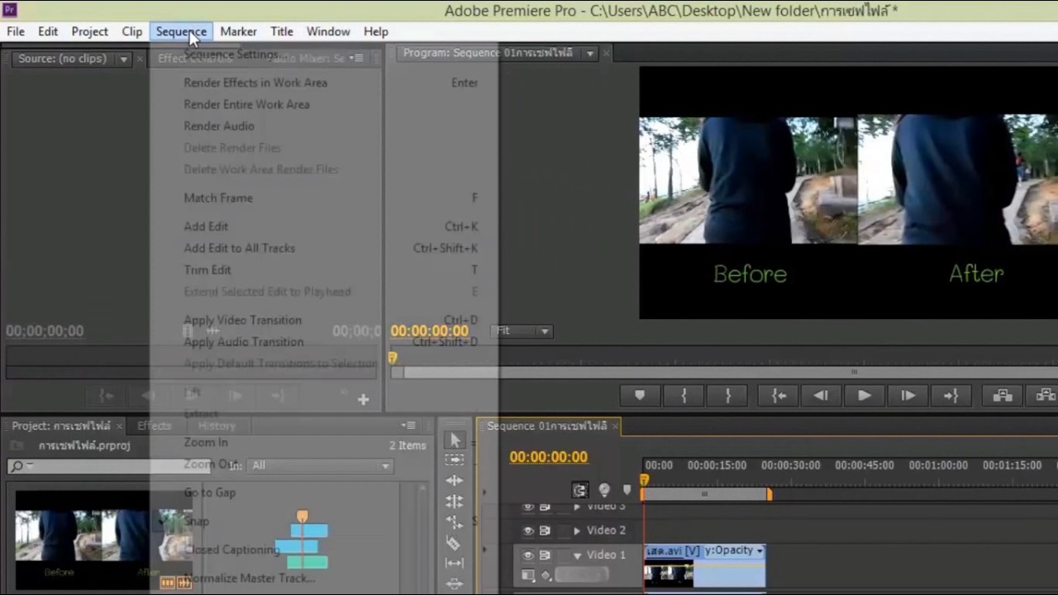Click Project panel search magnifier icon

(x=17, y=466)
